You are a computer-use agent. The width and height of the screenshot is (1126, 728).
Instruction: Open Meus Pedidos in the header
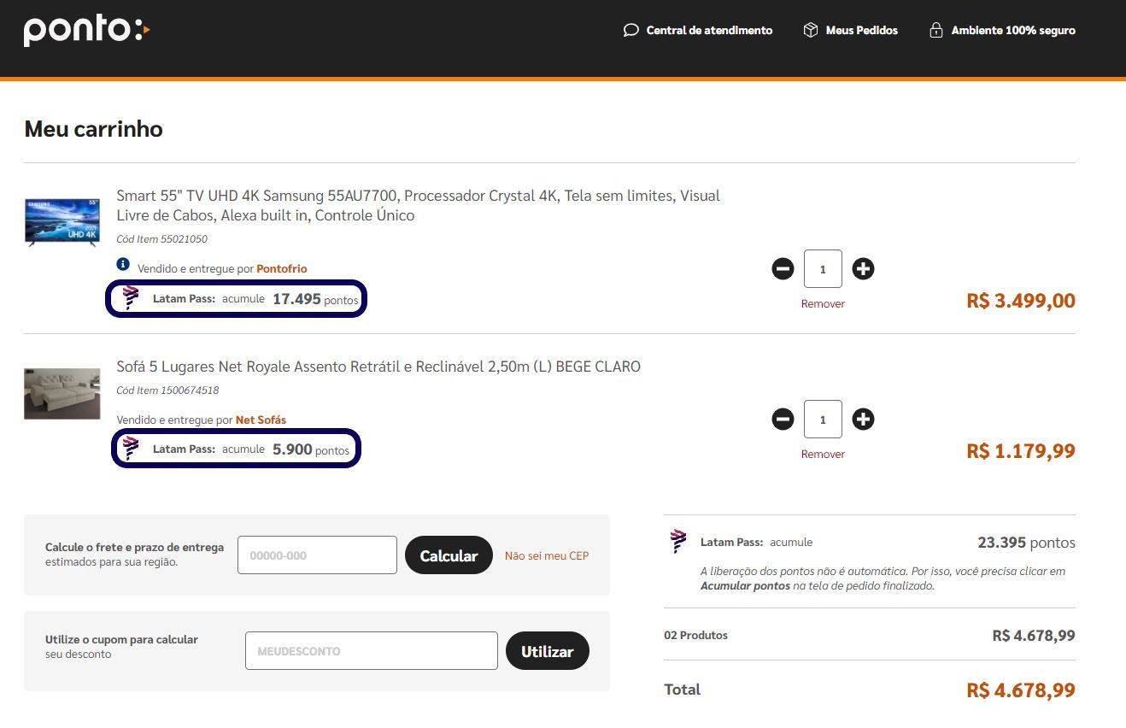point(861,31)
